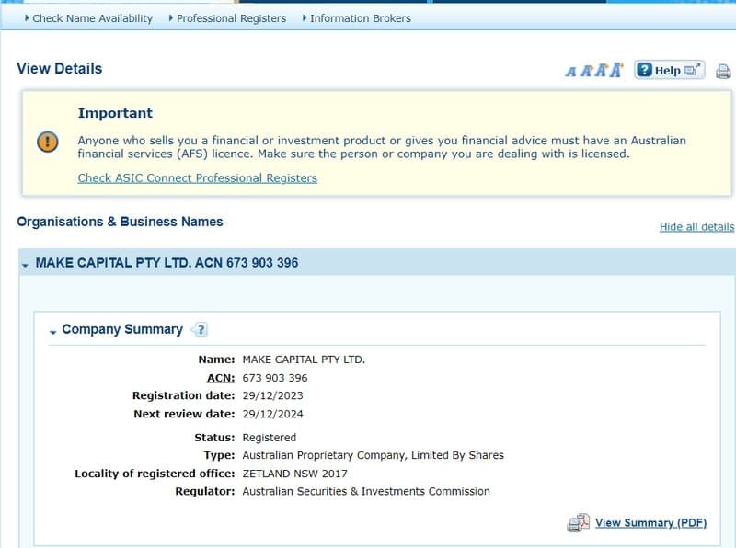Open the View Summary (PDF) link
736x548 pixels.
tap(650, 523)
